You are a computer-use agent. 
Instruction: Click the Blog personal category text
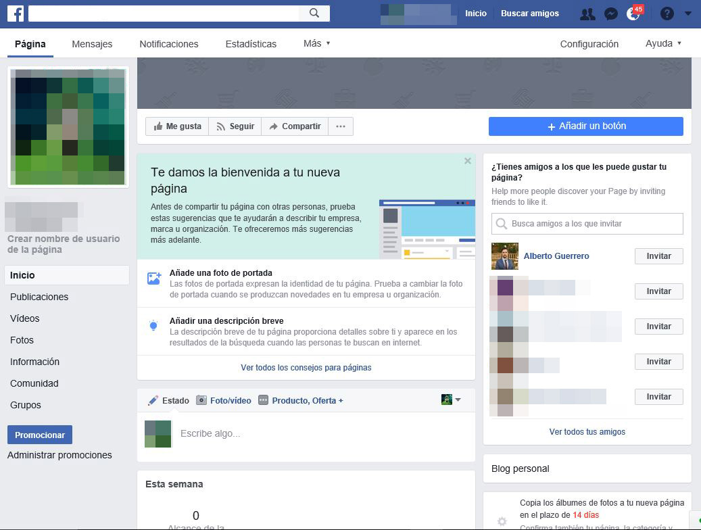pyautogui.click(x=520, y=468)
